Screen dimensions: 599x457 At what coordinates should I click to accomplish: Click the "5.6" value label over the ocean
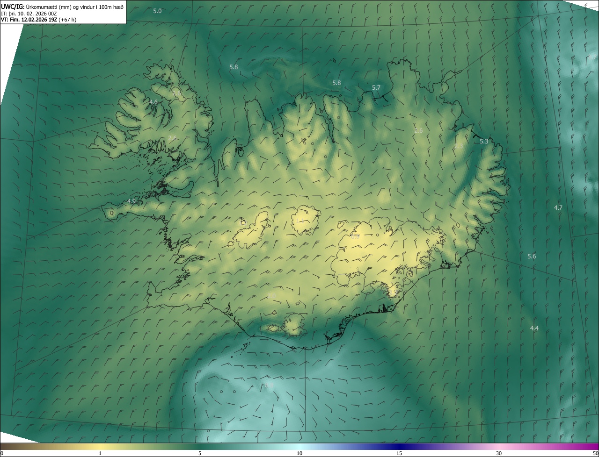coord(532,256)
